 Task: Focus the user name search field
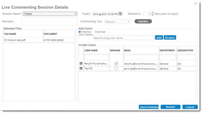[x=123, y=38]
